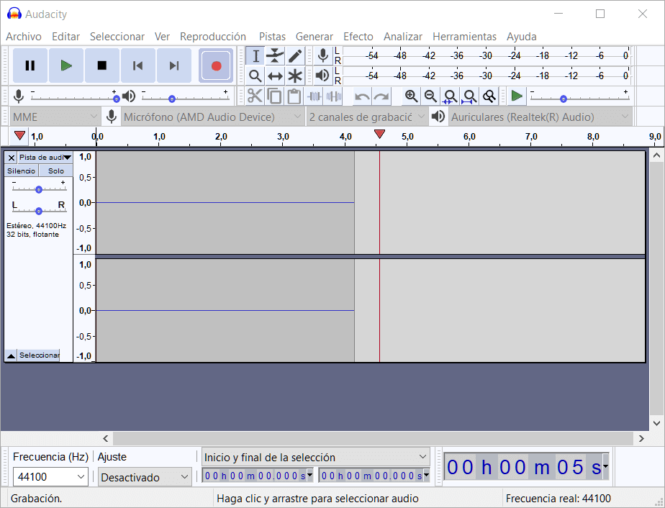The height and width of the screenshot is (508, 665).
Task: Click the Undo arrow icon
Action: (x=362, y=96)
